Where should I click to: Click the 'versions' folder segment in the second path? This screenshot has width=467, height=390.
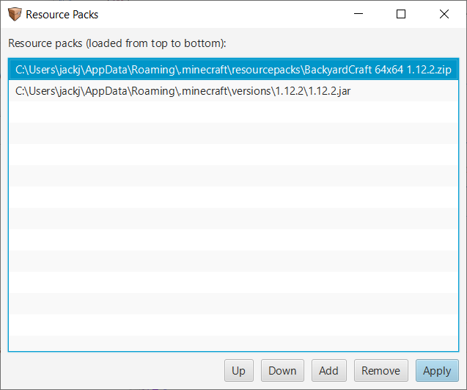click(251, 91)
